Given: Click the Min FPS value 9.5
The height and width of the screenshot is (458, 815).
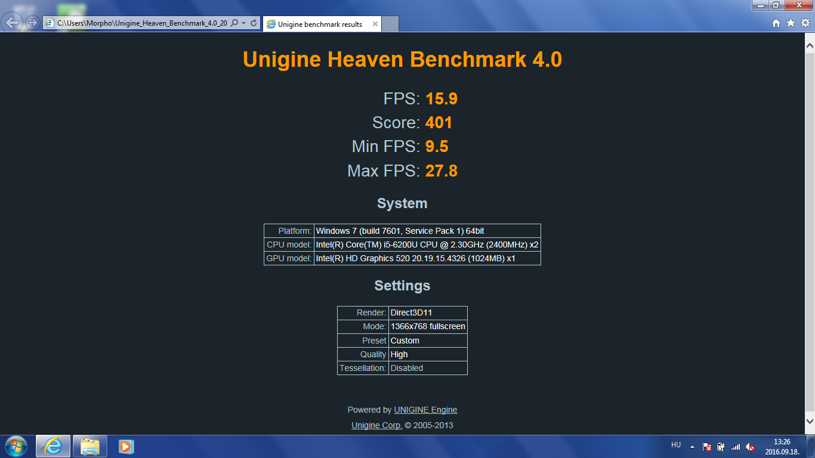Looking at the screenshot, I should click(437, 147).
